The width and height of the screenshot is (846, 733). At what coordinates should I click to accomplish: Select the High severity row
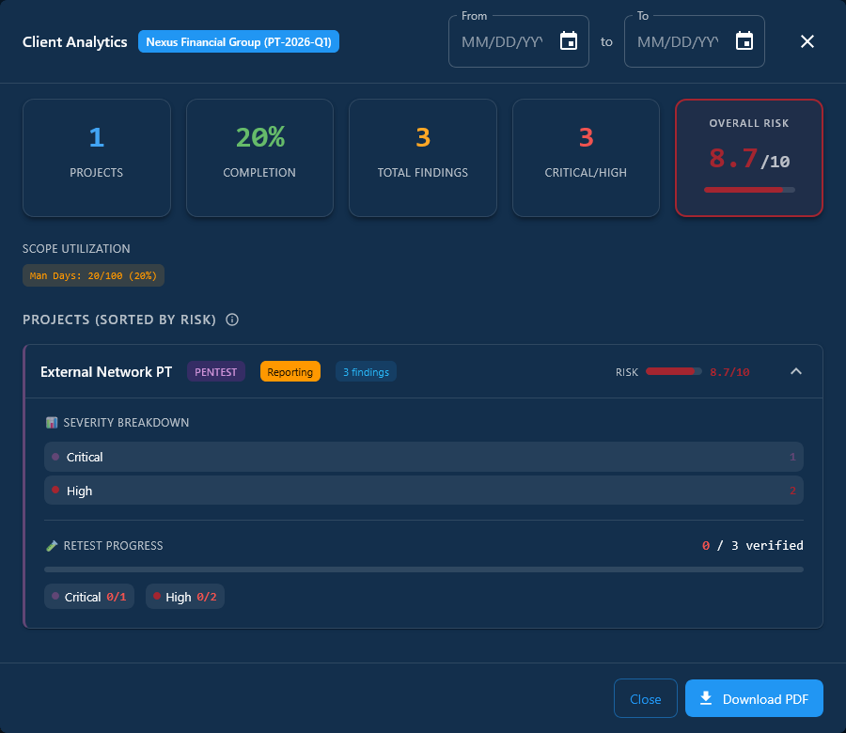(x=424, y=491)
